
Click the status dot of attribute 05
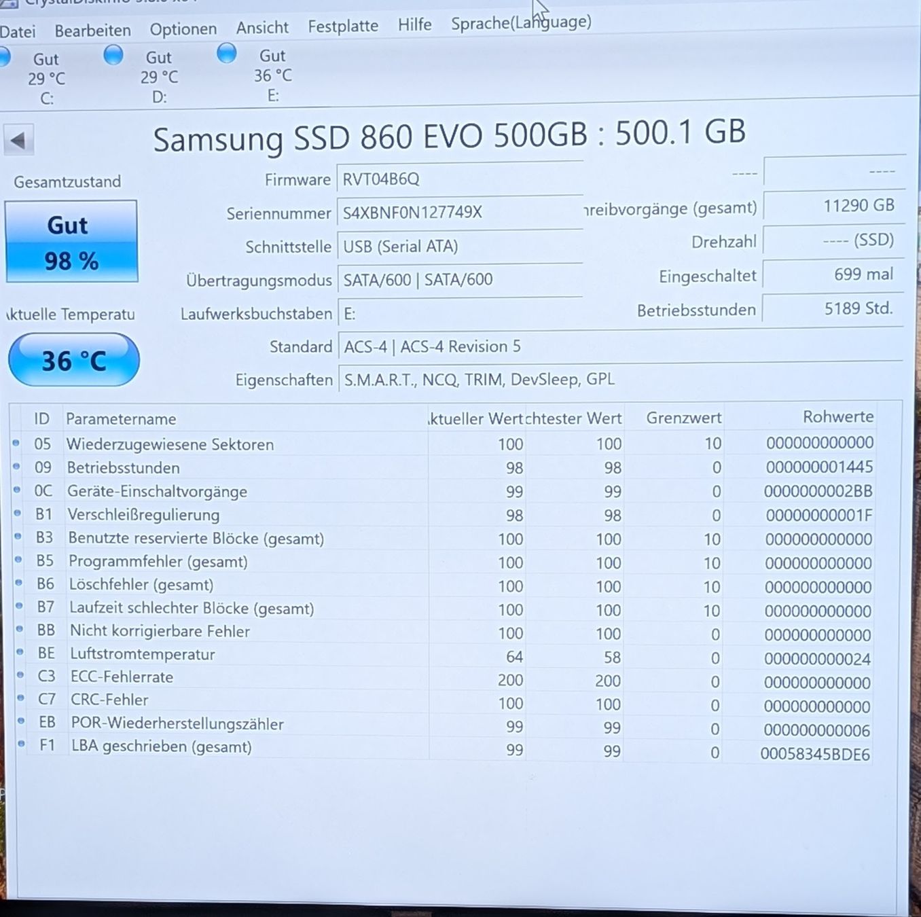[x=16, y=444]
